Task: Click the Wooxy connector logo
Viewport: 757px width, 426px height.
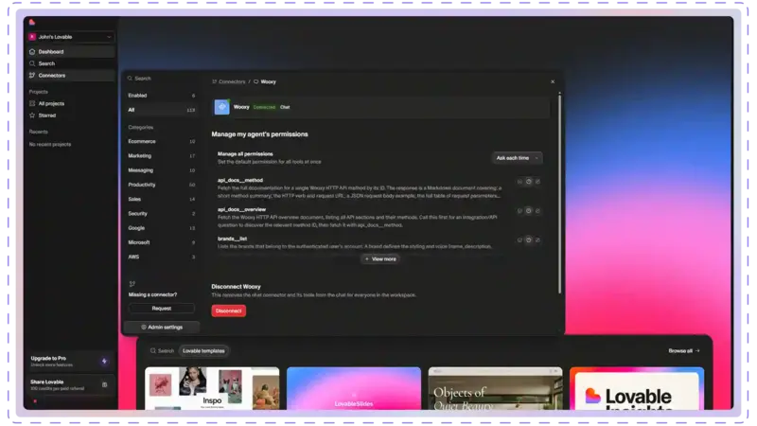Action: pos(221,107)
